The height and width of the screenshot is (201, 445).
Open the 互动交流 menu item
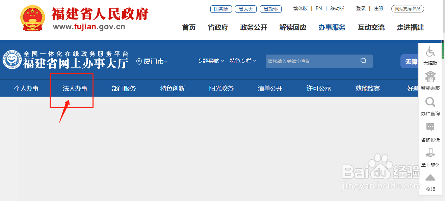[x=371, y=28]
